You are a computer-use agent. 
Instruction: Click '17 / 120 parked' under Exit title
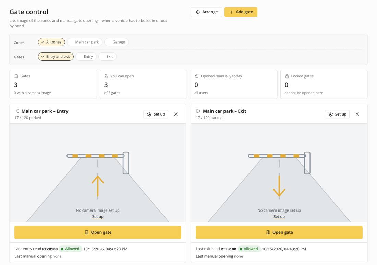(x=209, y=118)
